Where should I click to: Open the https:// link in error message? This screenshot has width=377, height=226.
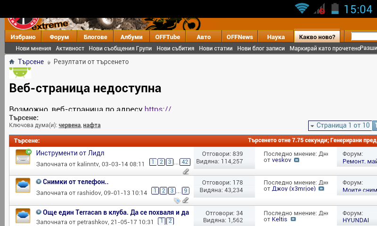click(158, 109)
